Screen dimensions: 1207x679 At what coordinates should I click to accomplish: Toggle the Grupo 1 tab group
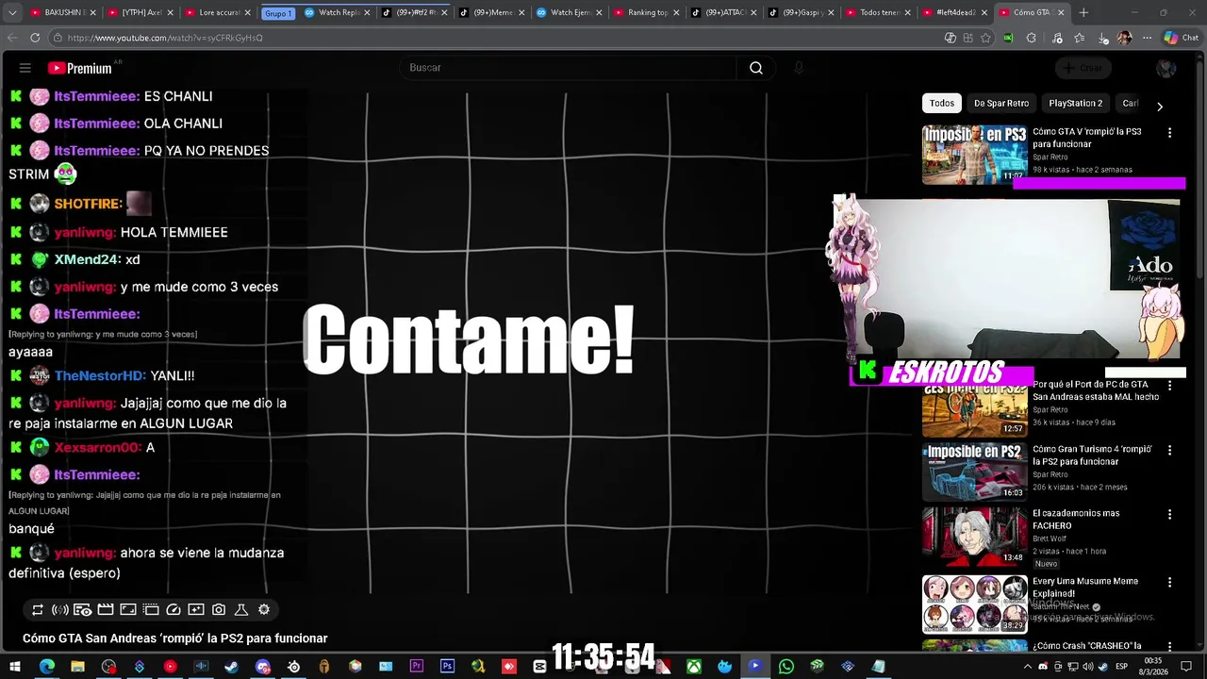(278, 13)
